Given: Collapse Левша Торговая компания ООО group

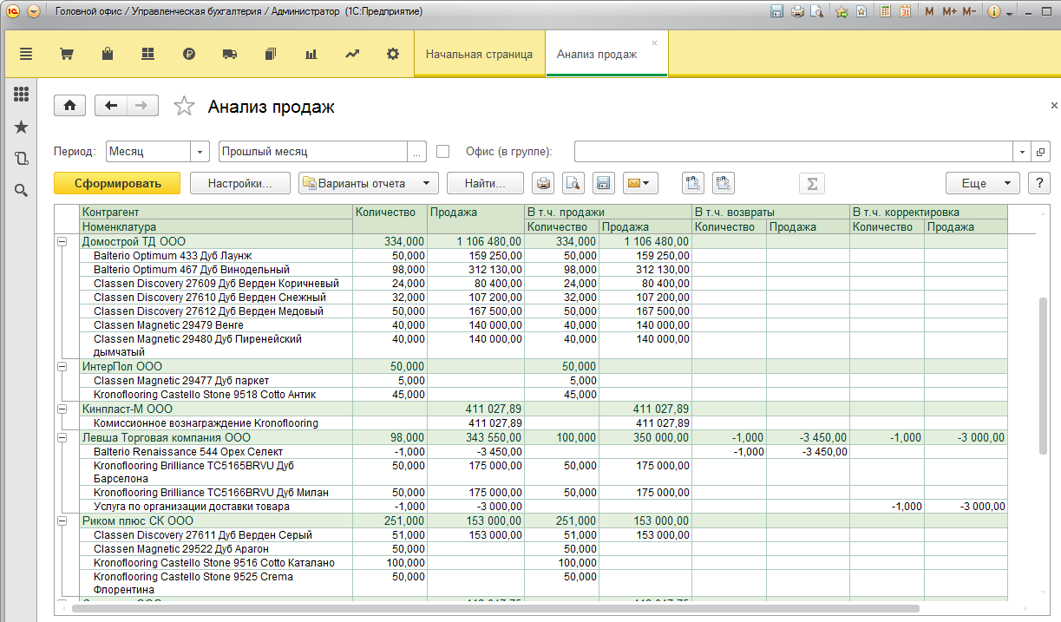Looking at the screenshot, I should pyautogui.click(x=62, y=438).
